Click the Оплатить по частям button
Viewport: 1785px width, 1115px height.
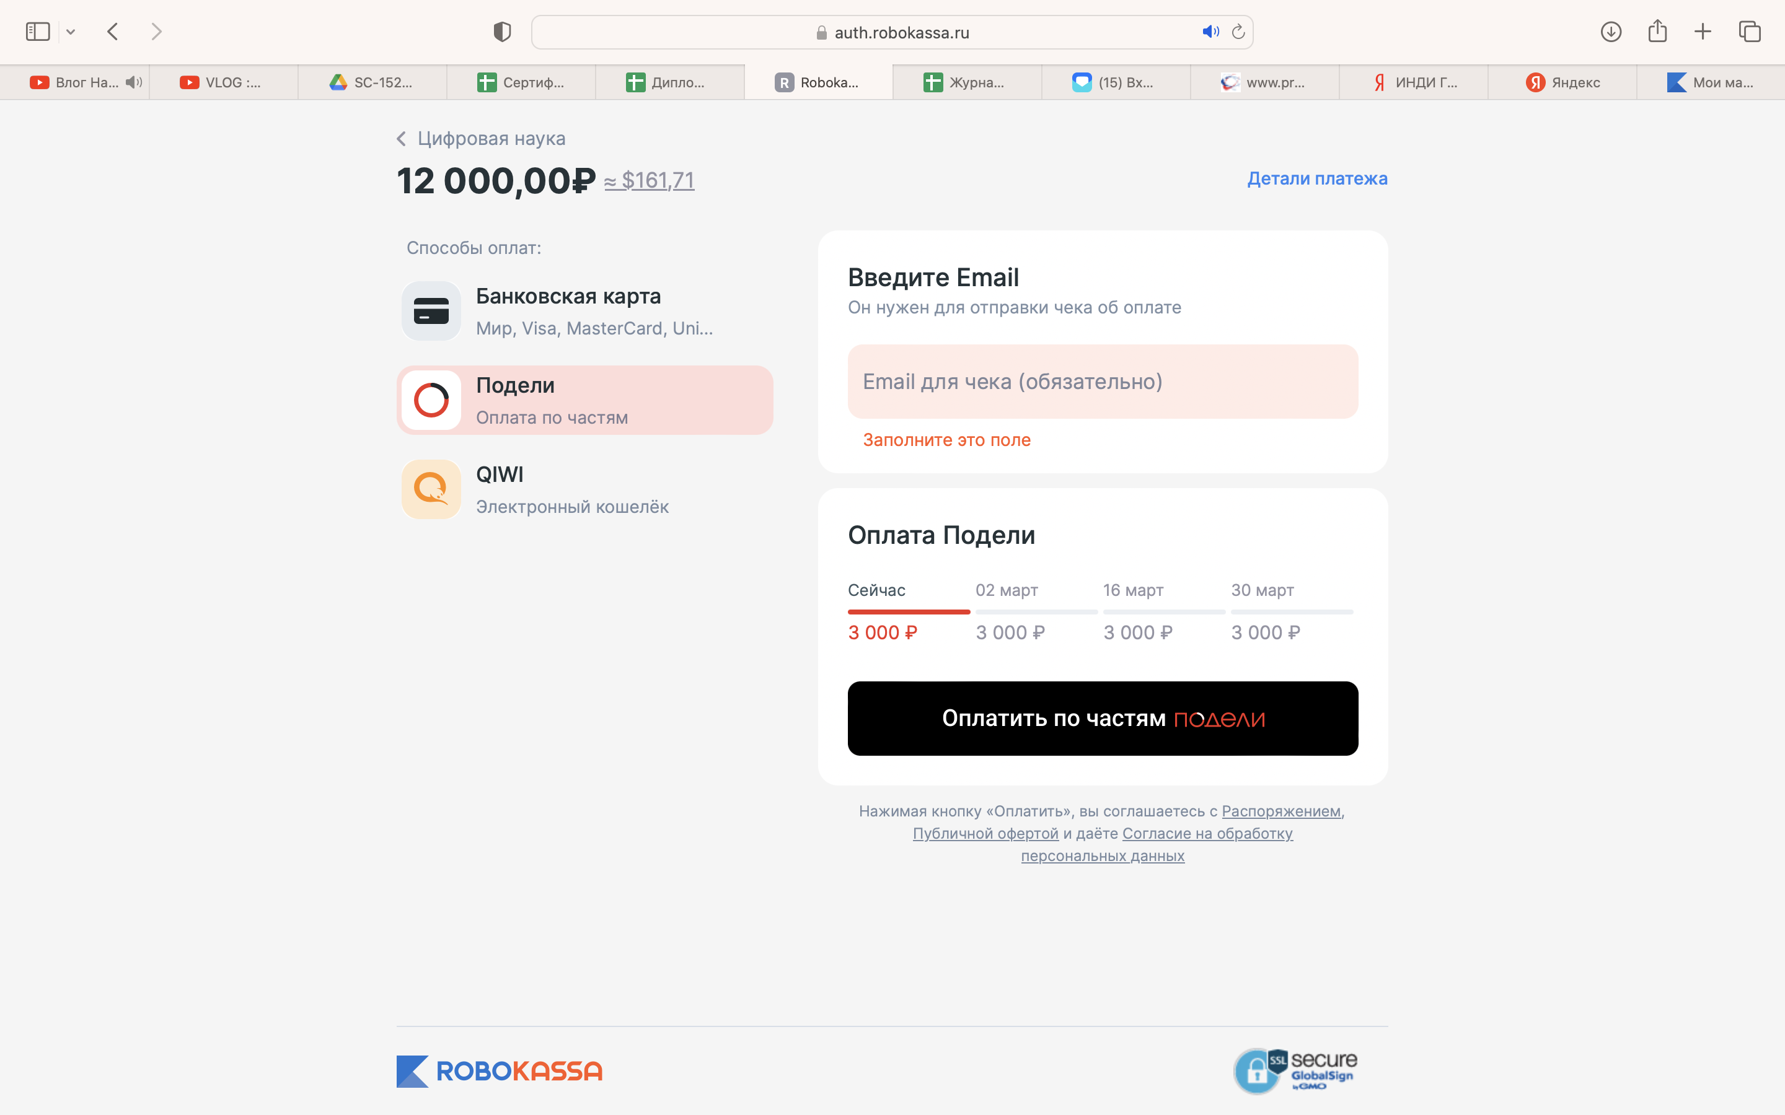point(1103,719)
